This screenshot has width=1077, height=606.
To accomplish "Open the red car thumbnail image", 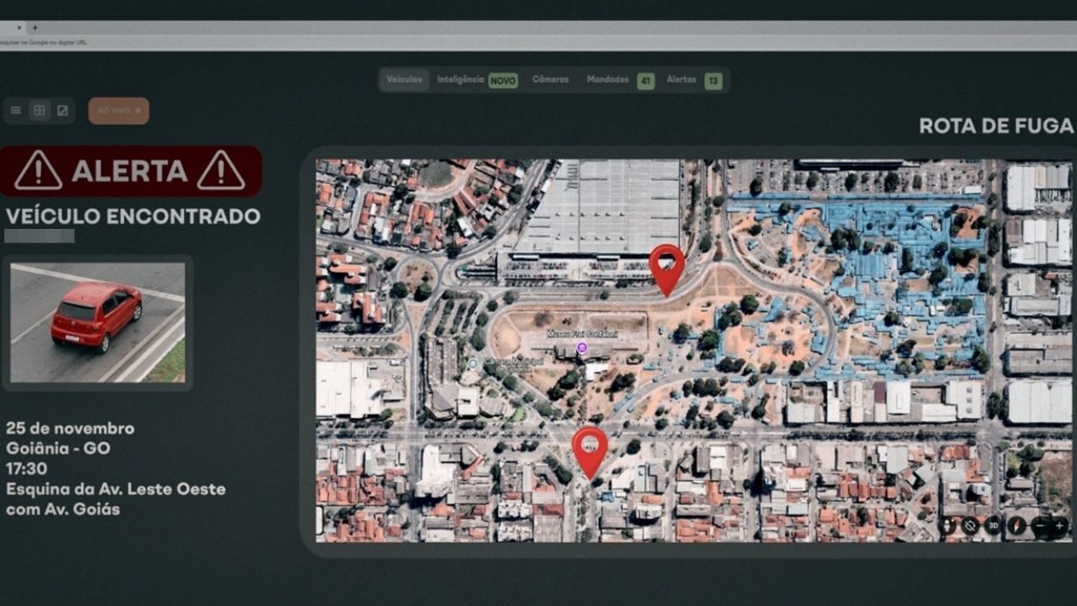I will [x=98, y=322].
